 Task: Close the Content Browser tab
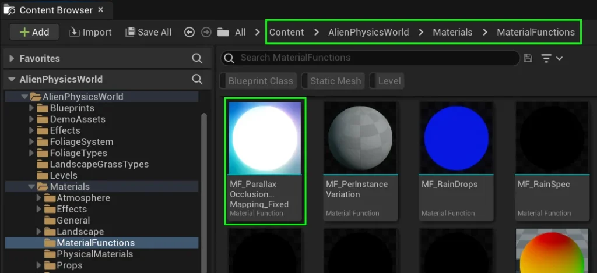pos(101,10)
